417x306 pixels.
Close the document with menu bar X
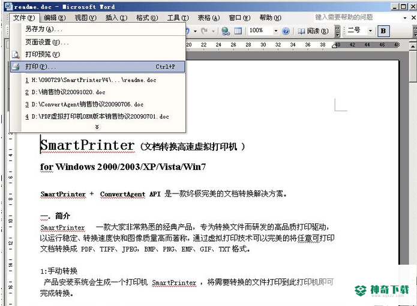(413, 18)
